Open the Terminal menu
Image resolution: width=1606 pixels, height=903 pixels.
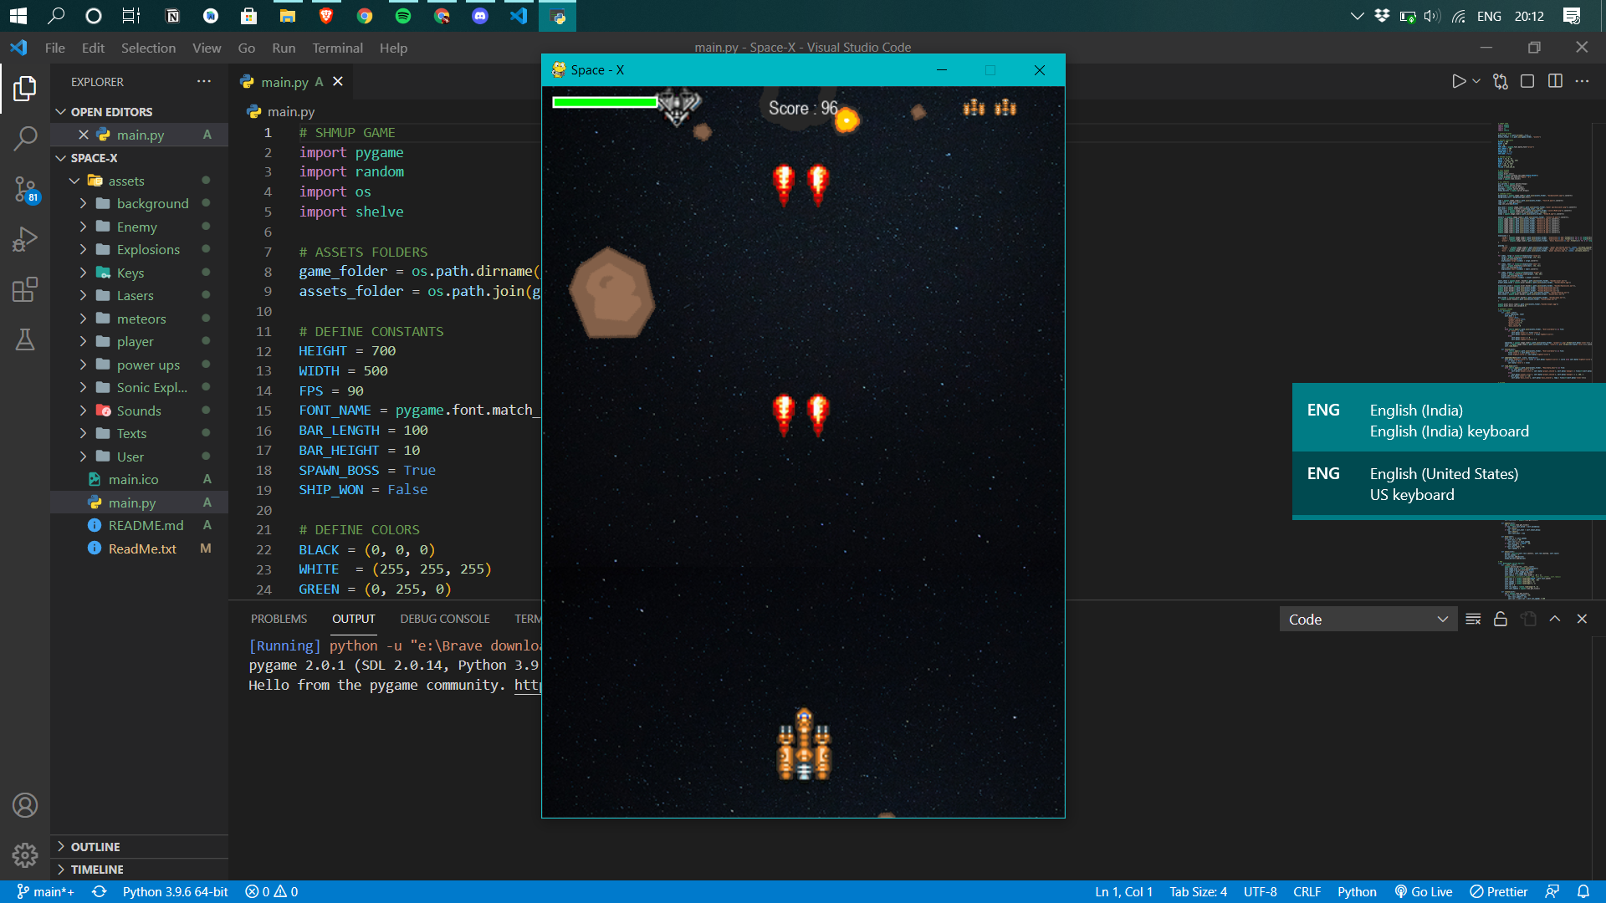pos(337,48)
